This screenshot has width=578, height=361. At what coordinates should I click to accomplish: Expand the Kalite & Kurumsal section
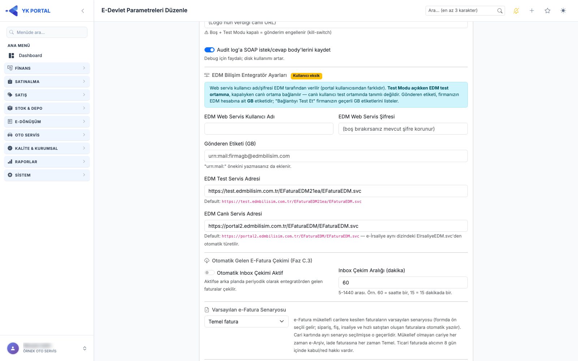point(47,148)
